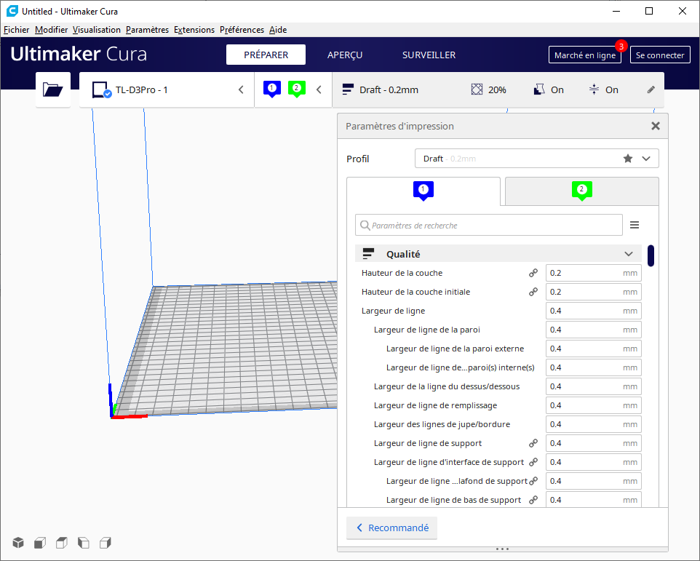Click support On icon in header

pos(539,89)
